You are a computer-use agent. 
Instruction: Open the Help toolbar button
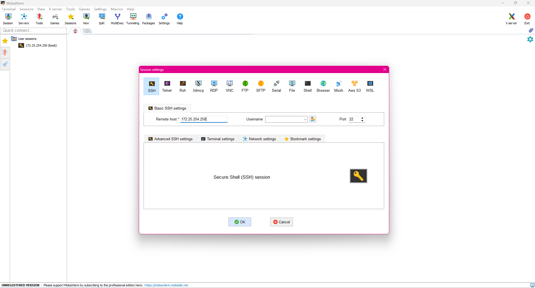[180, 19]
